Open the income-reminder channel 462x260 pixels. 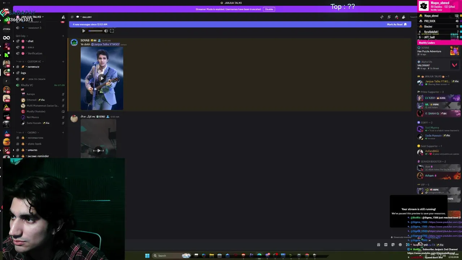pyautogui.click(x=38, y=156)
